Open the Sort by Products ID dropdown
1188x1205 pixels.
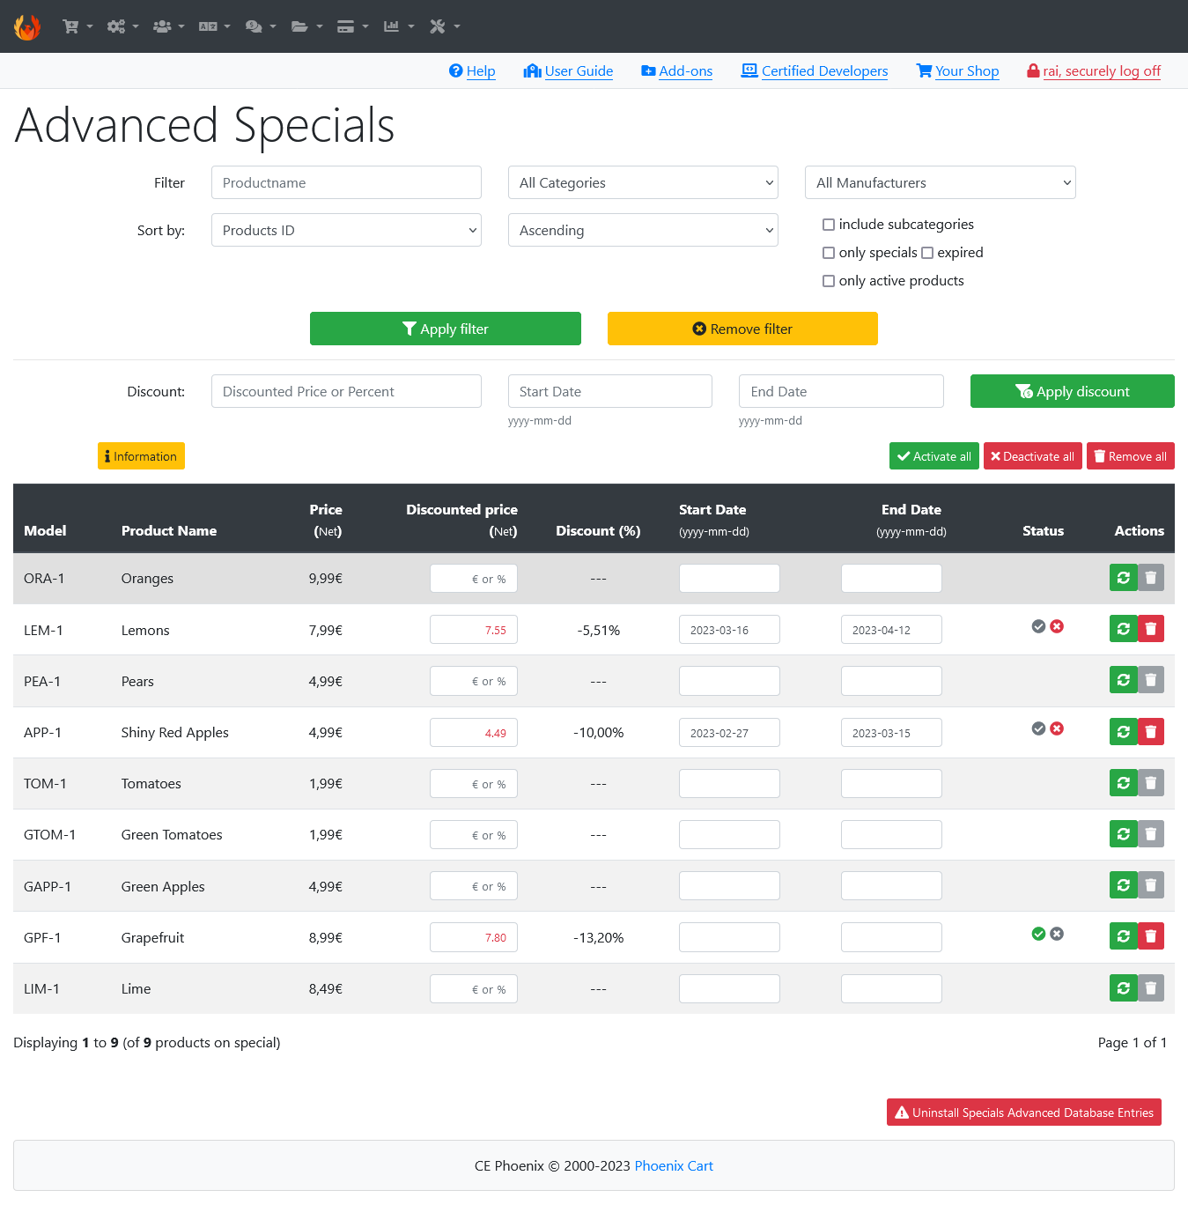pos(346,230)
